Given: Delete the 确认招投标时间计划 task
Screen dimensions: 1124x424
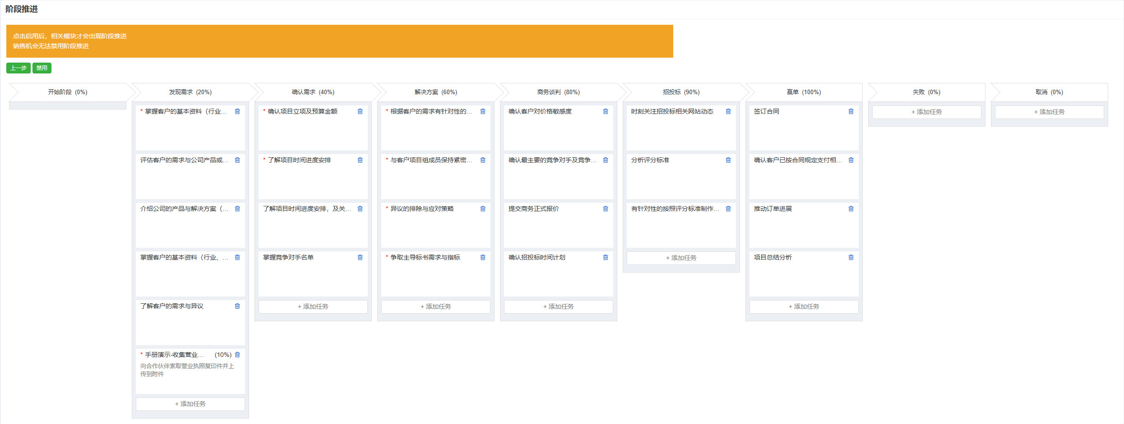Looking at the screenshot, I should 606,257.
